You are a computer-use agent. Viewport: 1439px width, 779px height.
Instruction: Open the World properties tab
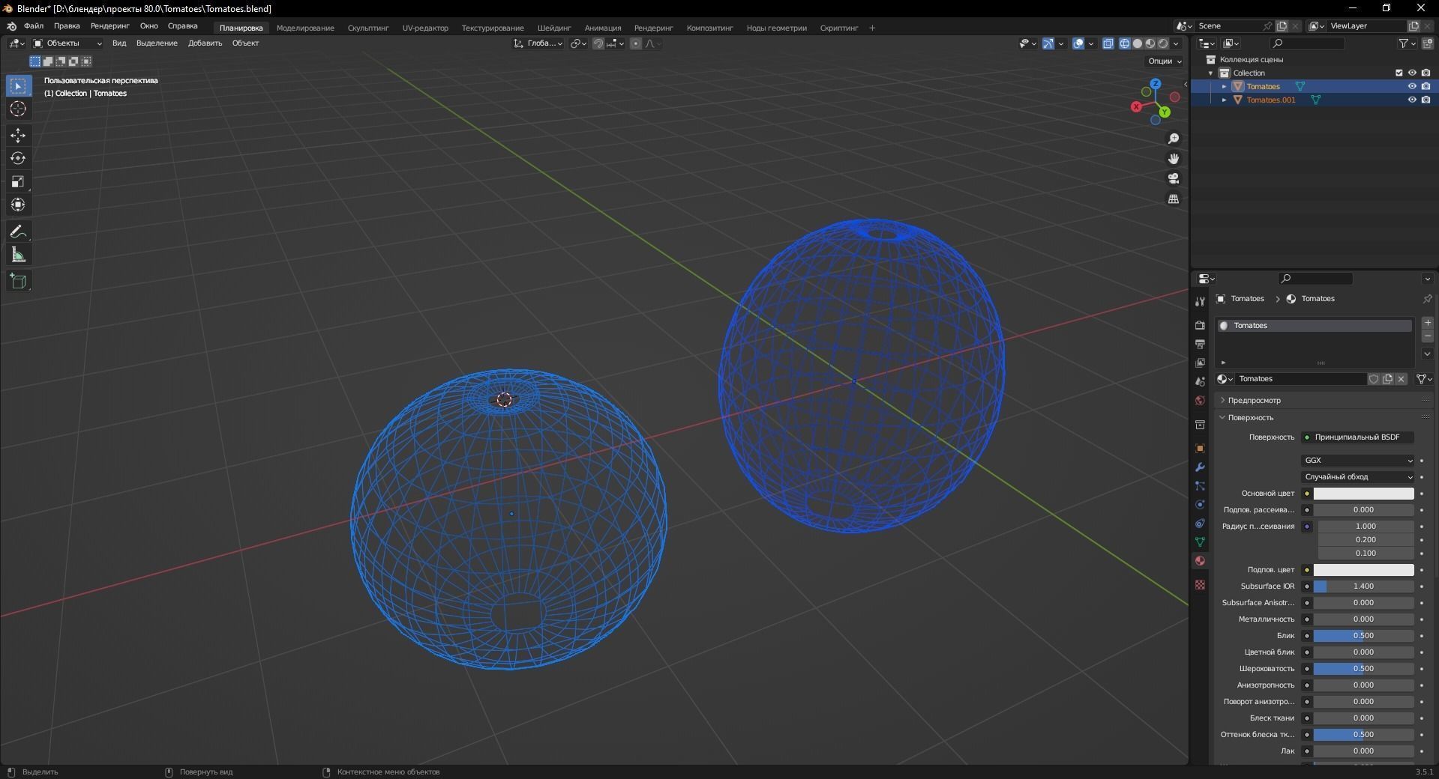1200,401
